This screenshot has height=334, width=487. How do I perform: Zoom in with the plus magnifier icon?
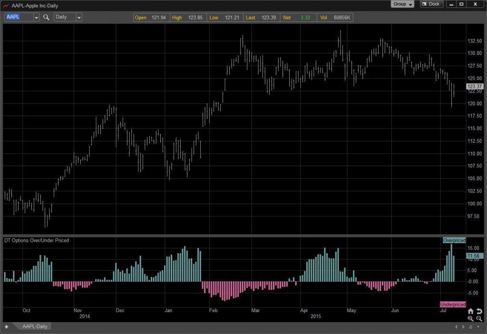click(471, 318)
